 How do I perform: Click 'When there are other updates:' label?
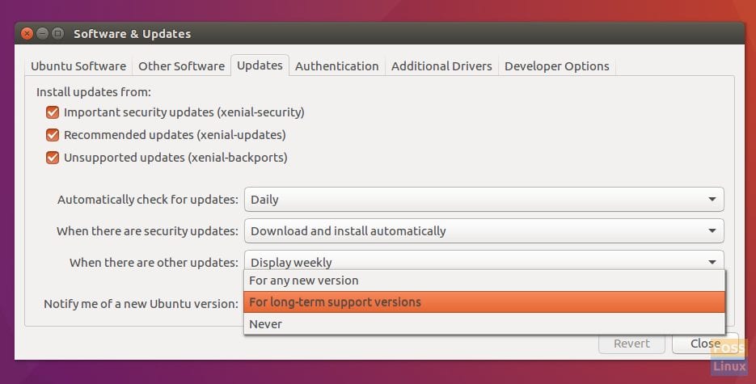coord(154,263)
